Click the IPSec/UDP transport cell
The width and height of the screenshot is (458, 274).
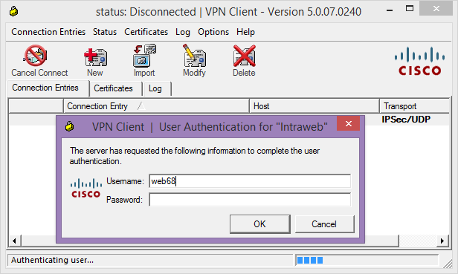406,120
